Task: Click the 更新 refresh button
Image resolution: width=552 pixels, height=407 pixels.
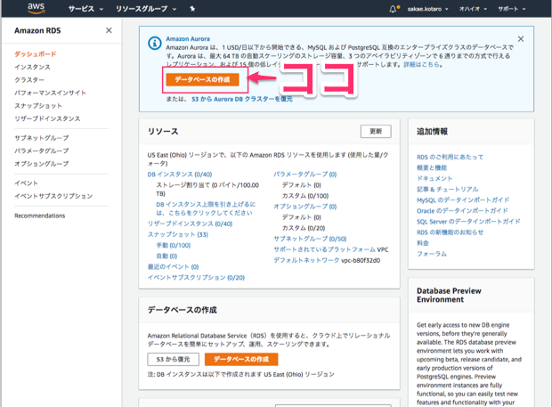Action: coord(376,131)
